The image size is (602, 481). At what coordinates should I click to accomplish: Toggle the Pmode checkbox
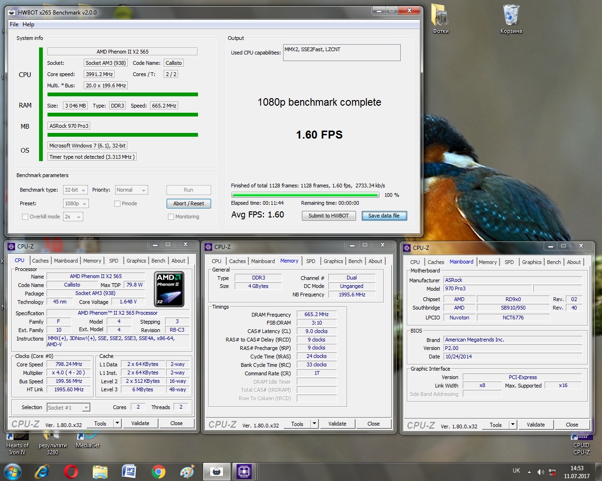coord(118,203)
